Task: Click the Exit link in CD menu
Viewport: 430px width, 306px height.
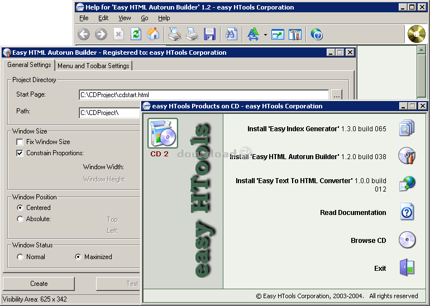Action: tap(380, 269)
